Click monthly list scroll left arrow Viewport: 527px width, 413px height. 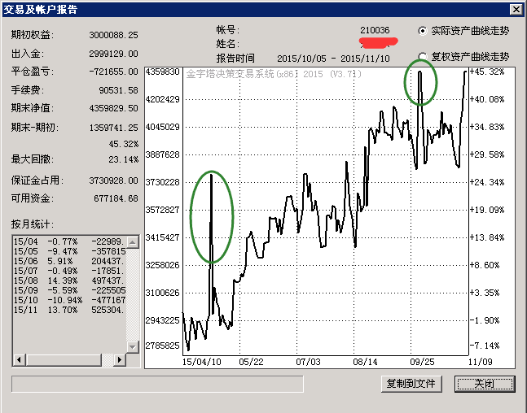pyautogui.click(x=18, y=360)
